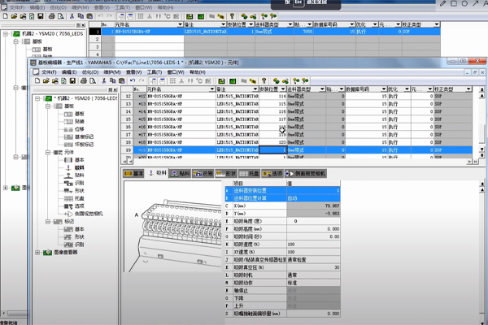Open 元件名 column filter dropdown in front table
The width and height of the screenshot is (488, 325).
pos(212,89)
